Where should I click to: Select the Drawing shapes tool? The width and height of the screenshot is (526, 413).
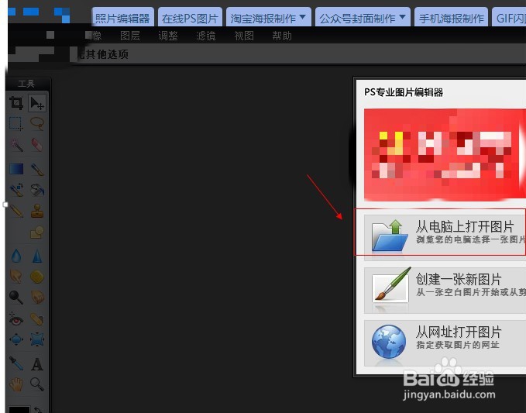click(37, 232)
